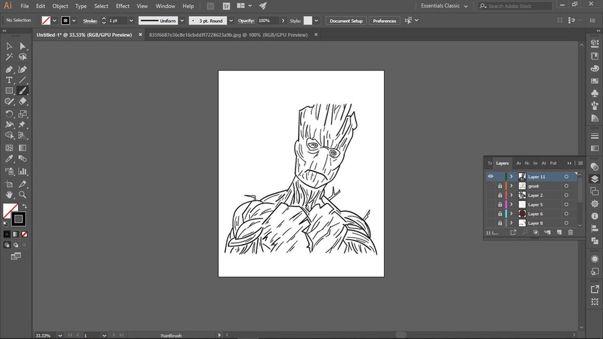Click target circle of Layer 11
The image size is (603, 339).
pos(566,176)
